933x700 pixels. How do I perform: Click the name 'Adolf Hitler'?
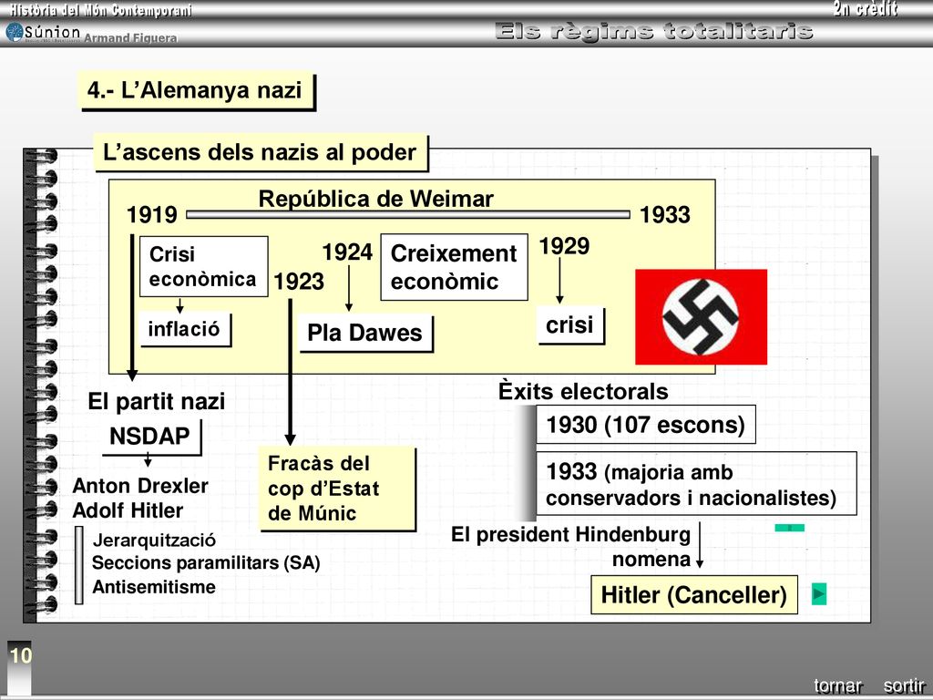point(128,510)
